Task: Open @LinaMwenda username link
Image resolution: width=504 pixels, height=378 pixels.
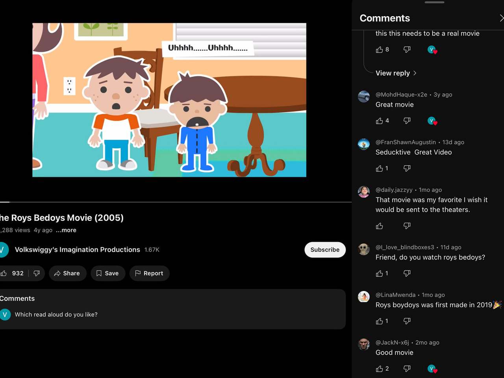Action: (x=395, y=295)
